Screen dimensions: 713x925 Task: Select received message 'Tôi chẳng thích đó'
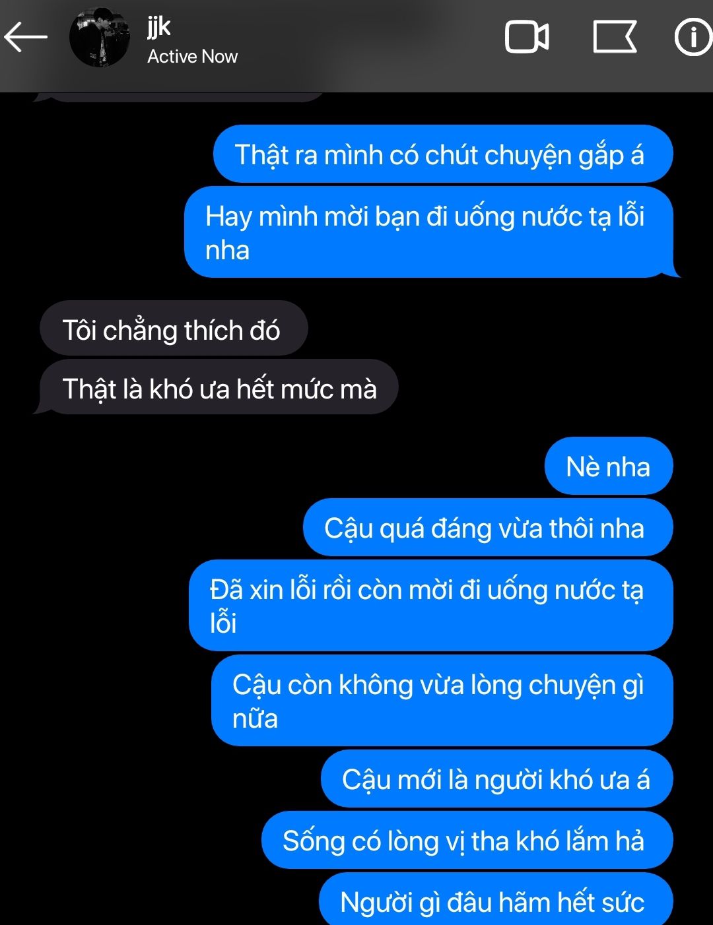click(174, 329)
